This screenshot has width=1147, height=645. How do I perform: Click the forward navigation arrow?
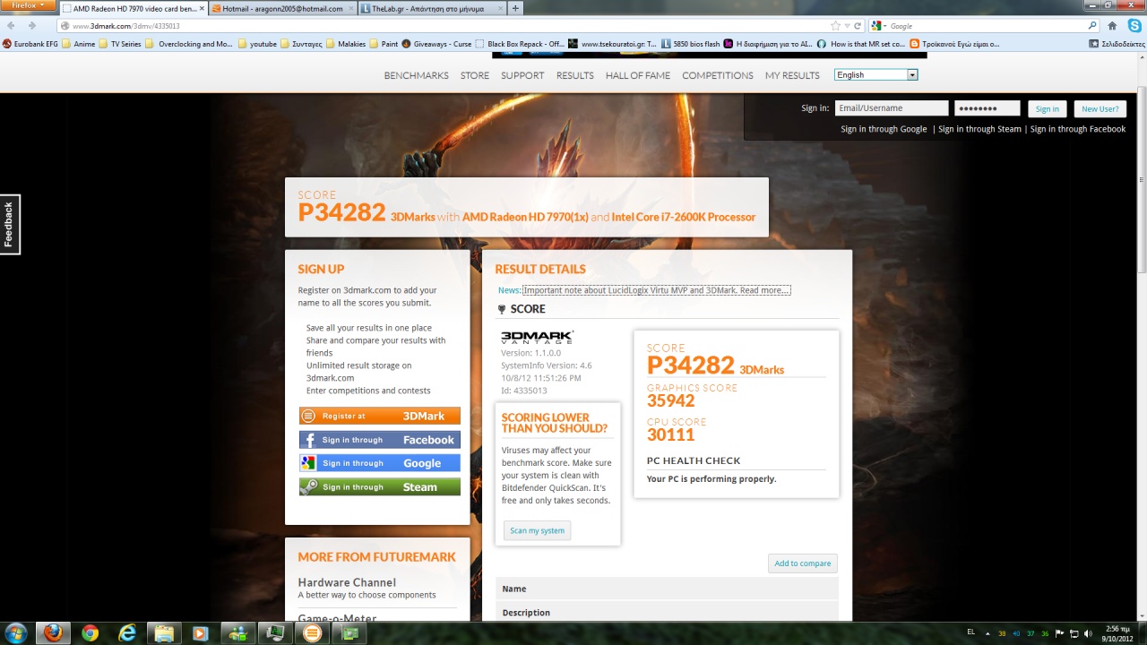point(32,26)
